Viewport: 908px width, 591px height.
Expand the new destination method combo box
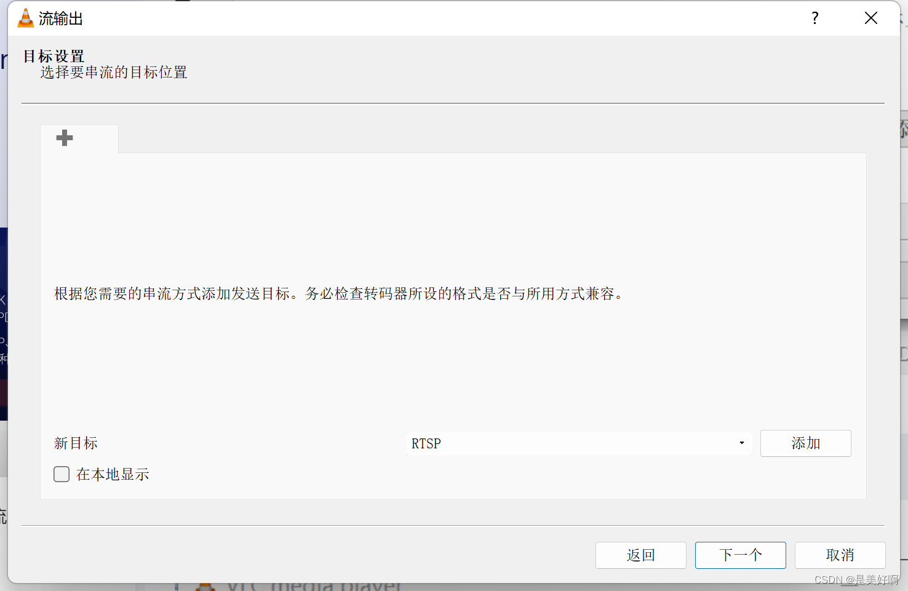(578, 443)
